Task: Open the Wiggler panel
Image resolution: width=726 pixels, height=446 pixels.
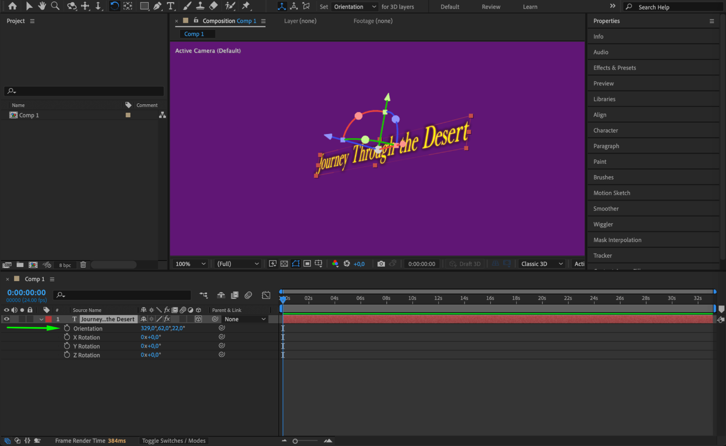Action: [603, 224]
